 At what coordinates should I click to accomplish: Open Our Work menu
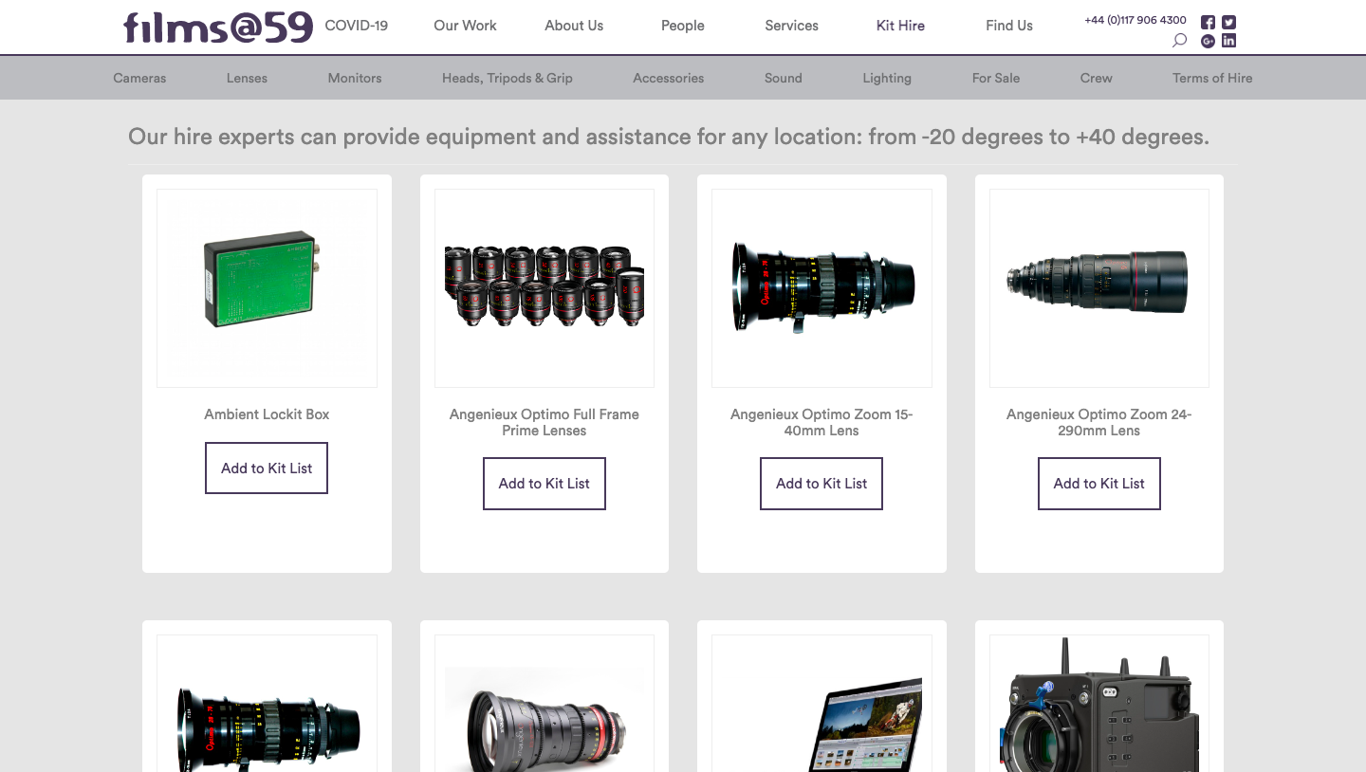tap(465, 26)
